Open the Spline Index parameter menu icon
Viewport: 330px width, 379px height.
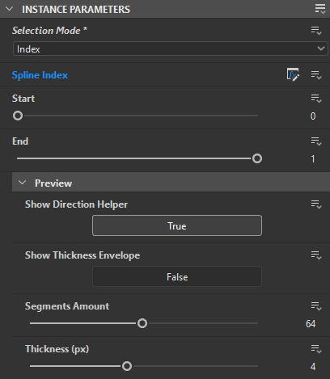(x=316, y=75)
